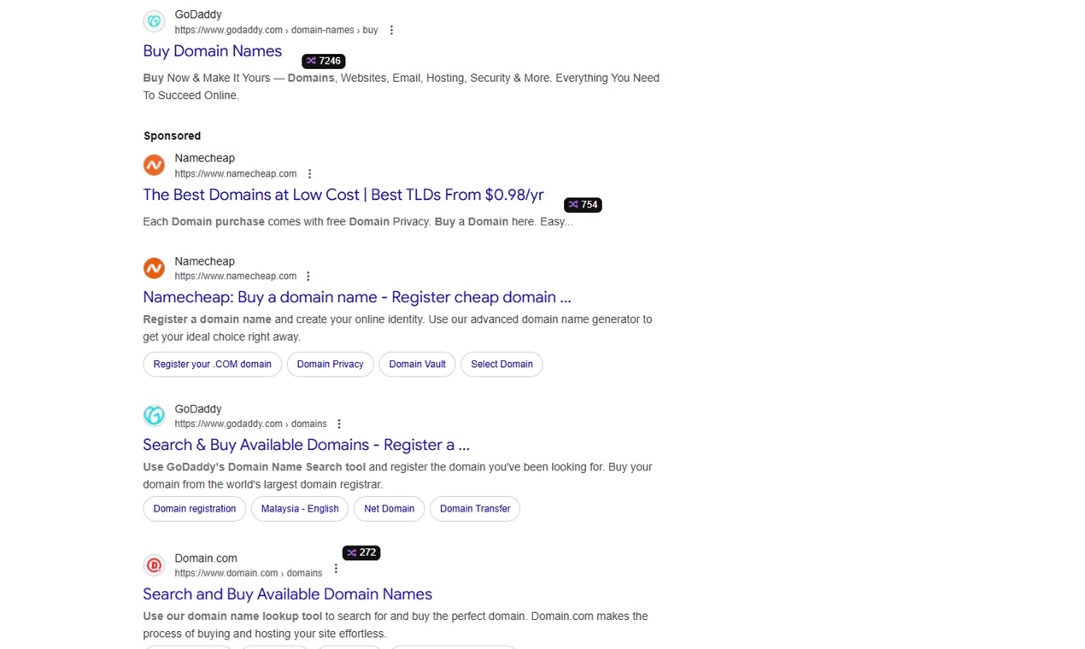Open the three-dot menu for the sponsored Namecheap ad
This screenshot has height=649, width=1085.
click(x=309, y=173)
